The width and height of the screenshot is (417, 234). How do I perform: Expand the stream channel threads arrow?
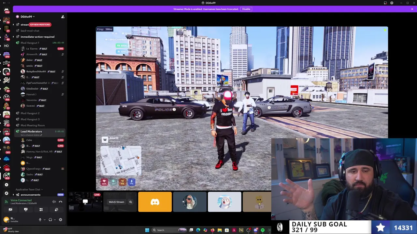click(13, 25)
